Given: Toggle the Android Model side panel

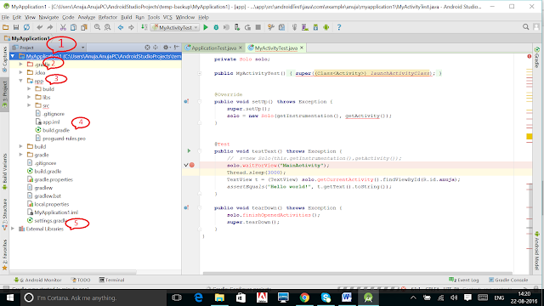Looking at the screenshot, I should [x=536, y=252].
